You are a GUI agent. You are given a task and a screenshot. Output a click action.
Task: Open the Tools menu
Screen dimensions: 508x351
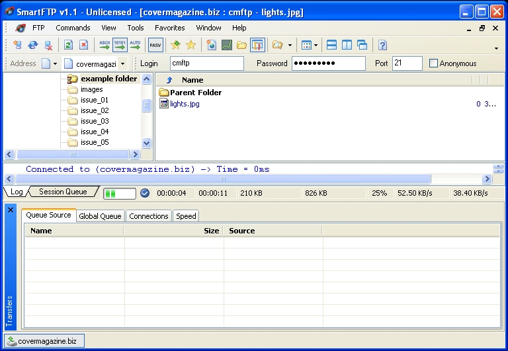[136, 28]
